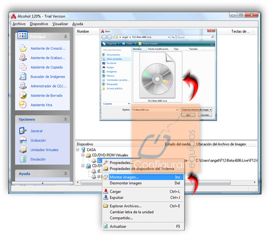Open Escritorio in Abrir sidebar
Viewport: 272px width, 236px height.
[x=112, y=63]
